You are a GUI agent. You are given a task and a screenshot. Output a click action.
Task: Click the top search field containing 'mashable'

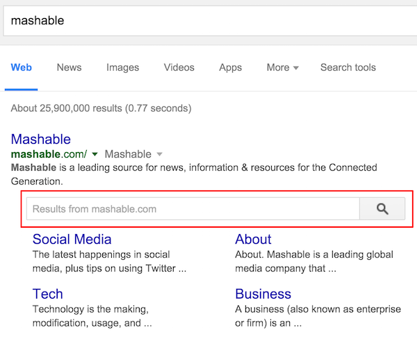click(208, 20)
